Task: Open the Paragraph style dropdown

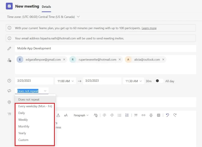Action: tap(81, 115)
